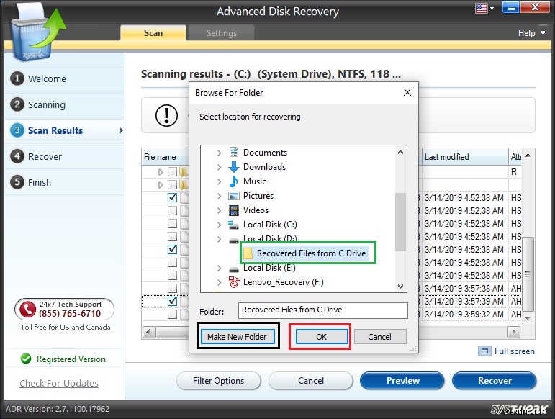Check file checkbox in 3:59:32 AM row
Image resolution: width=555 pixels, height=419 pixels.
(172, 314)
